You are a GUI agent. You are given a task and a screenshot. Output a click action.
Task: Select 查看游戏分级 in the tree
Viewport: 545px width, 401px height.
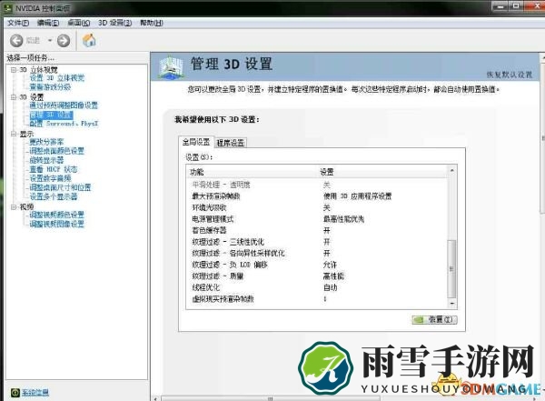[50, 87]
